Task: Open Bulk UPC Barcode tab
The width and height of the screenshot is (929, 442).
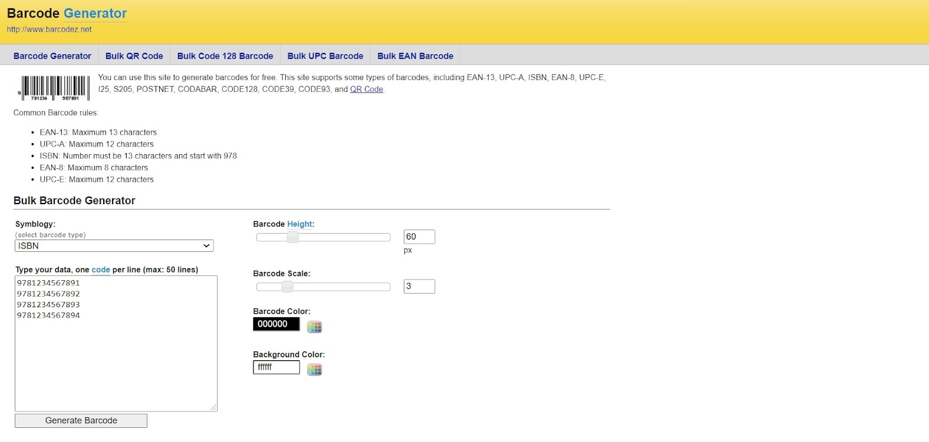Action: click(x=325, y=56)
